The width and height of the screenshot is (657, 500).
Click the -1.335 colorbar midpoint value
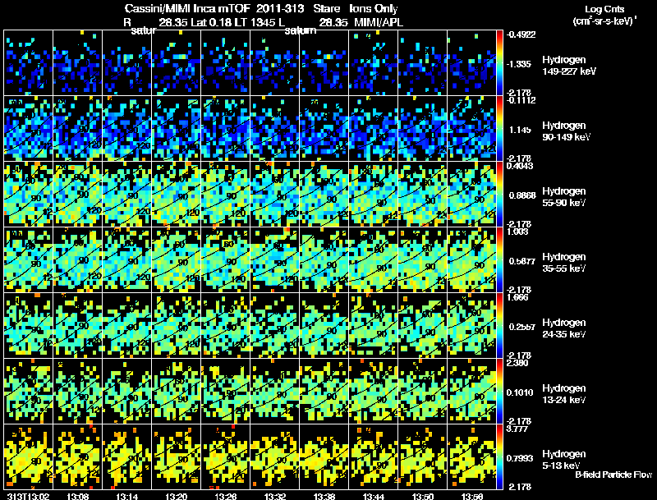[x=520, y=64]
